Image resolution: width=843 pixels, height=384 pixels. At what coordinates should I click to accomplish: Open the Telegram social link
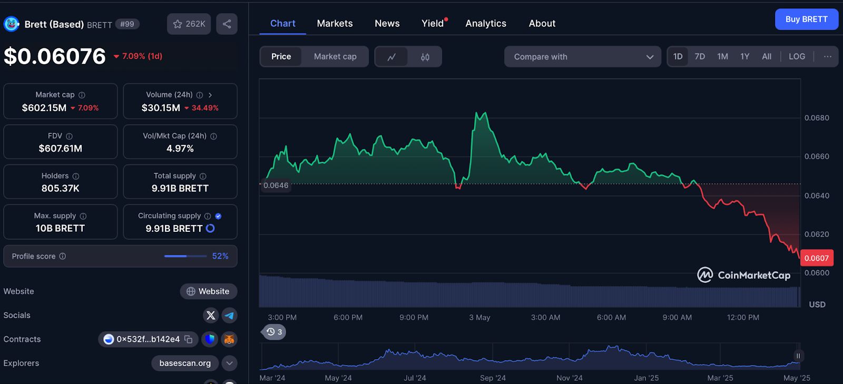[229, 316]
